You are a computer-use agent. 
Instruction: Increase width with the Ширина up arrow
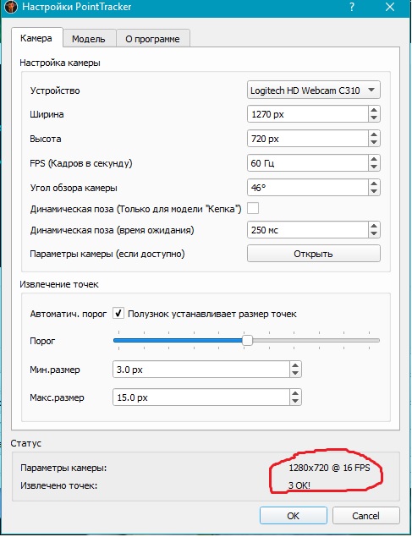[374, 110]
